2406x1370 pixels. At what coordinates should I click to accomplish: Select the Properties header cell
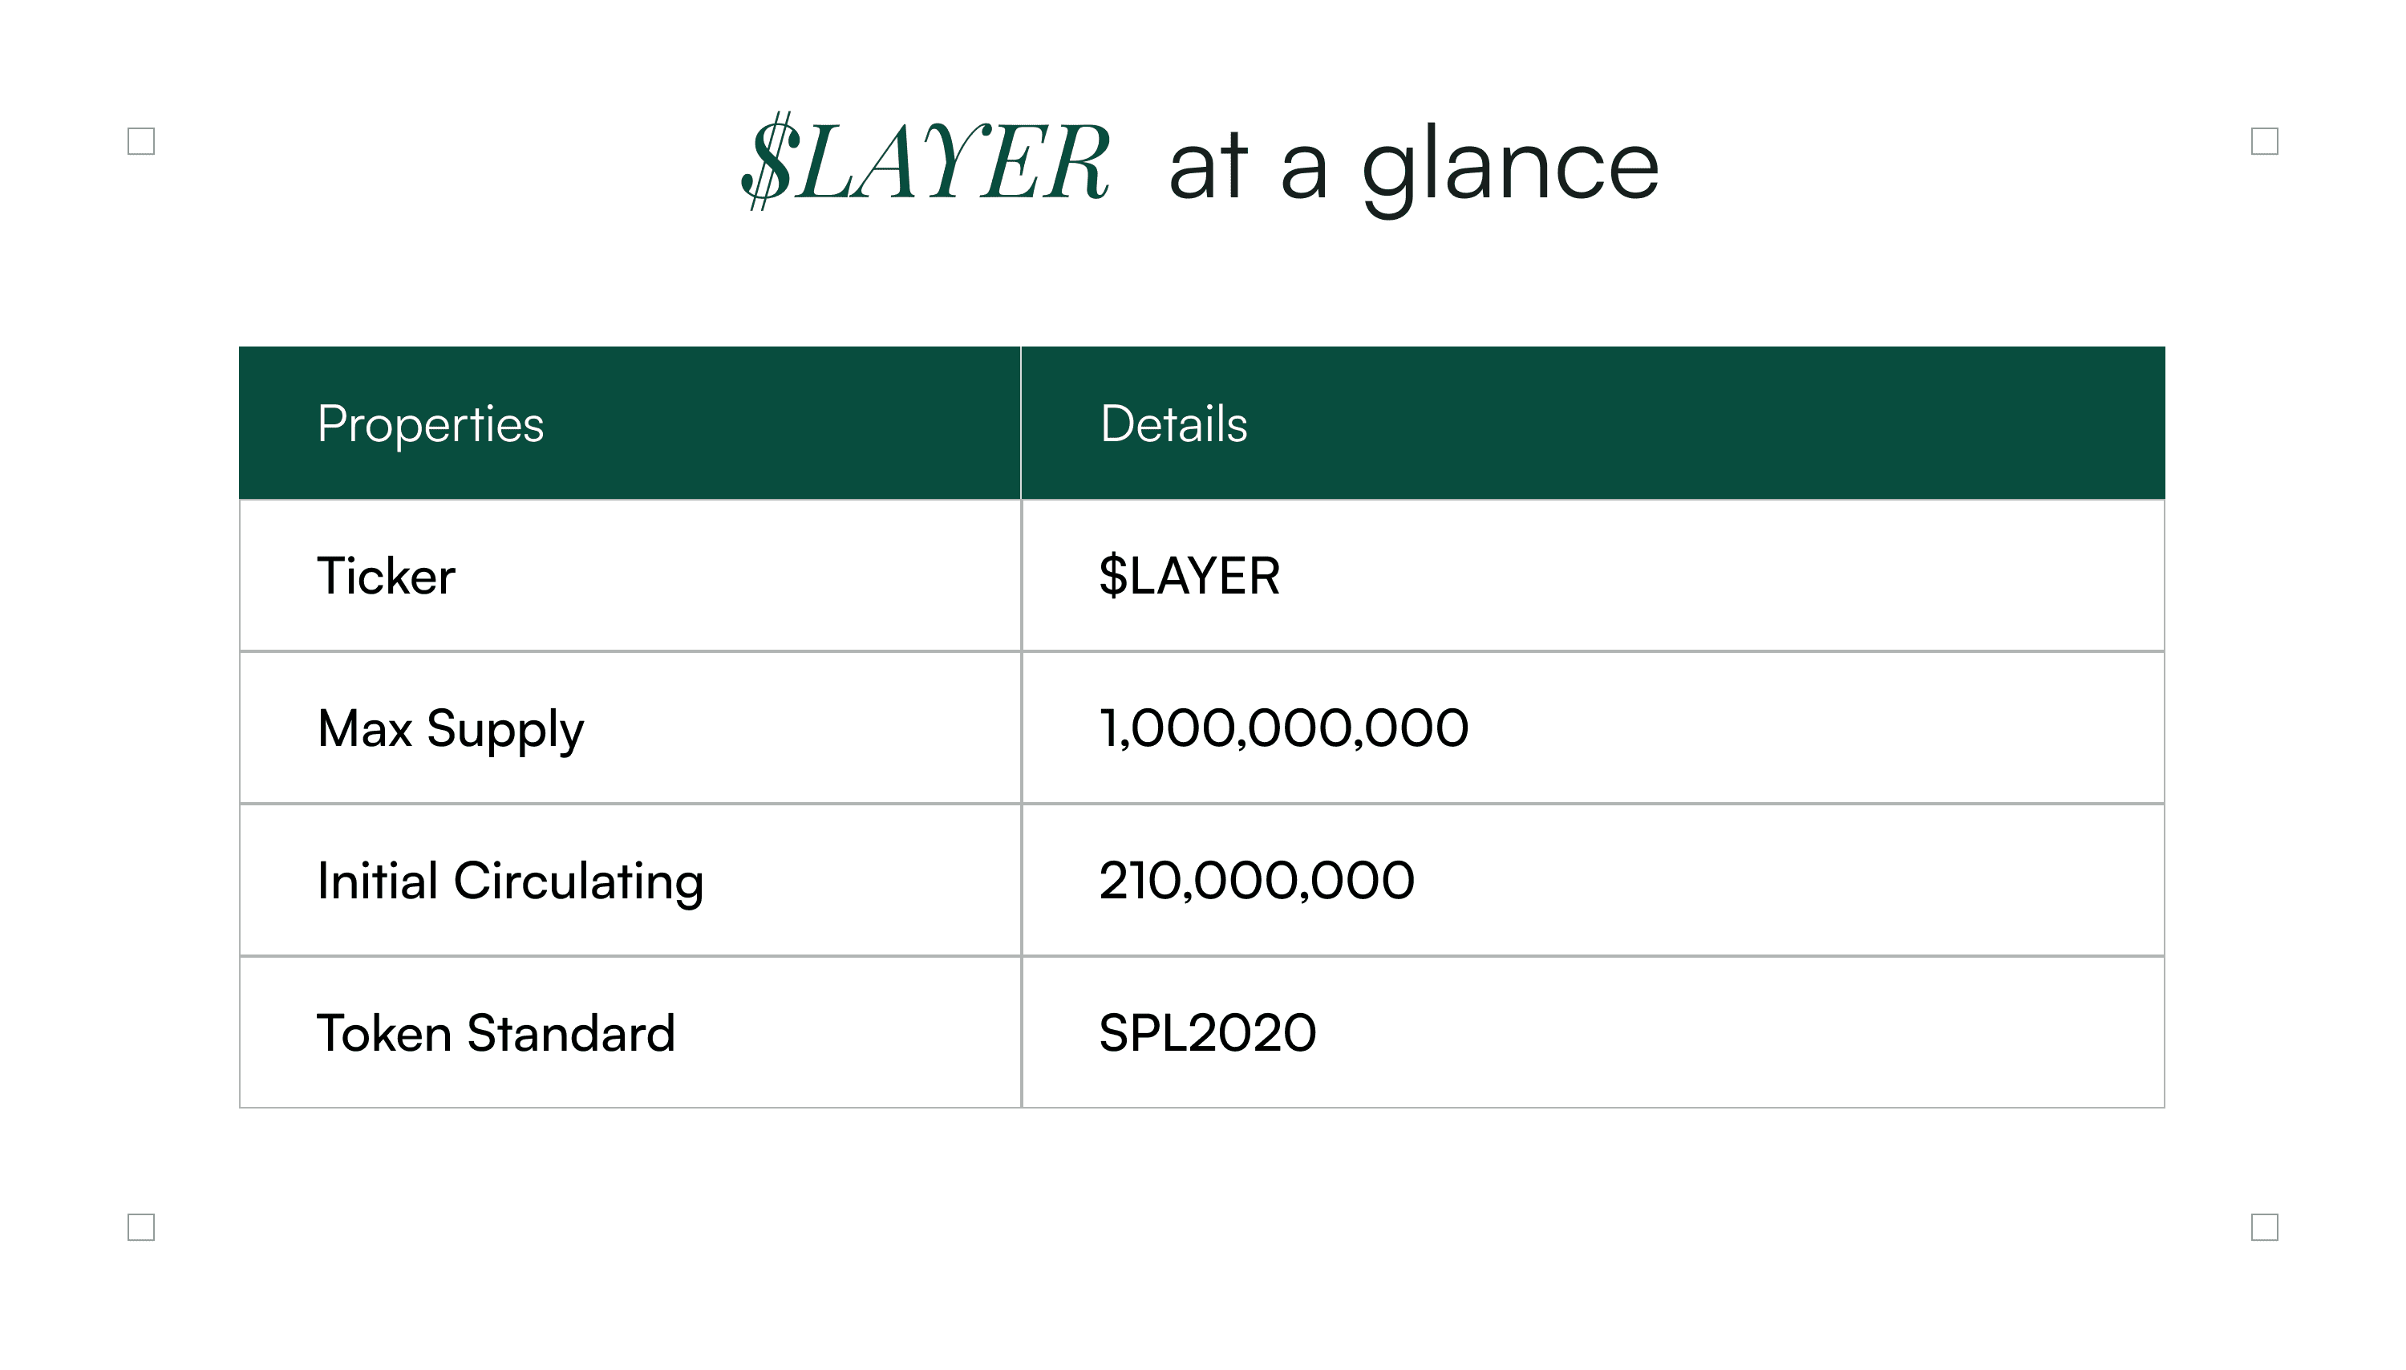630,423
